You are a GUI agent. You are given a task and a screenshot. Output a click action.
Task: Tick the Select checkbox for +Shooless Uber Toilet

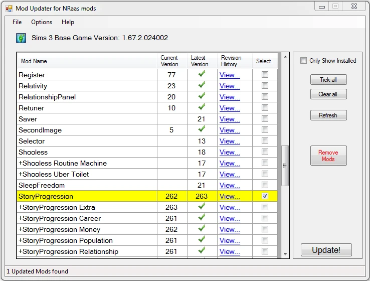coord(265,174)
